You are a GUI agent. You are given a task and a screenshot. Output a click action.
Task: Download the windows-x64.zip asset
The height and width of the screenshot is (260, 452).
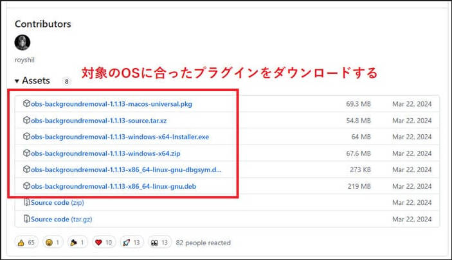pyautogui.click(x=105, y=153)
